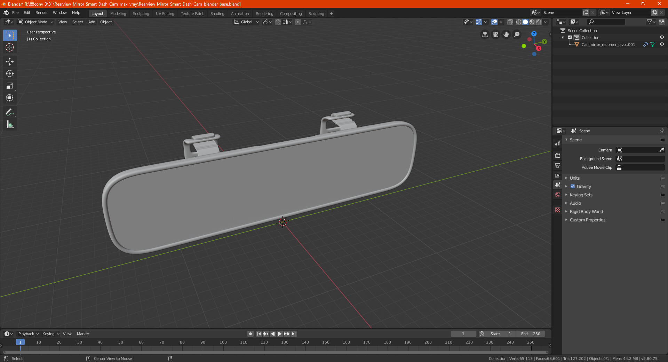Click the End frame field
This screenshot has width=668, height=362.
click(x=531, y=334)
